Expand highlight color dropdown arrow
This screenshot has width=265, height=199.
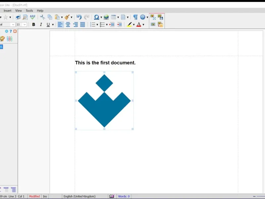(134, 25)
